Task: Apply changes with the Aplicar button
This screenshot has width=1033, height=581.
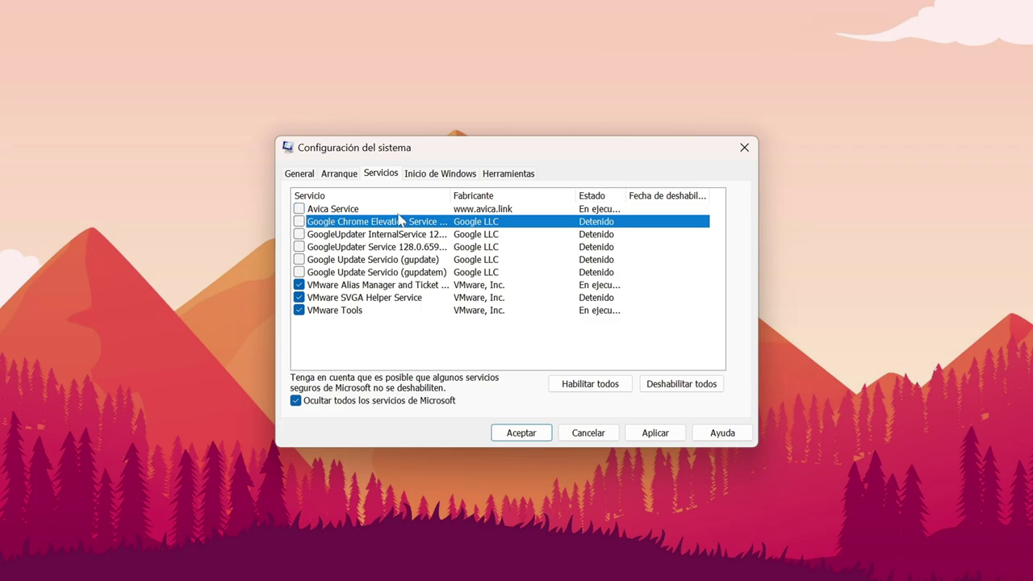Action: click(x=655, y=433)
